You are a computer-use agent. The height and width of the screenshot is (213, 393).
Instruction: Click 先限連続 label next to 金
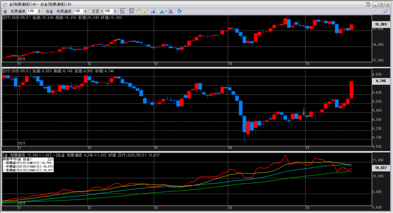point(18,11)
